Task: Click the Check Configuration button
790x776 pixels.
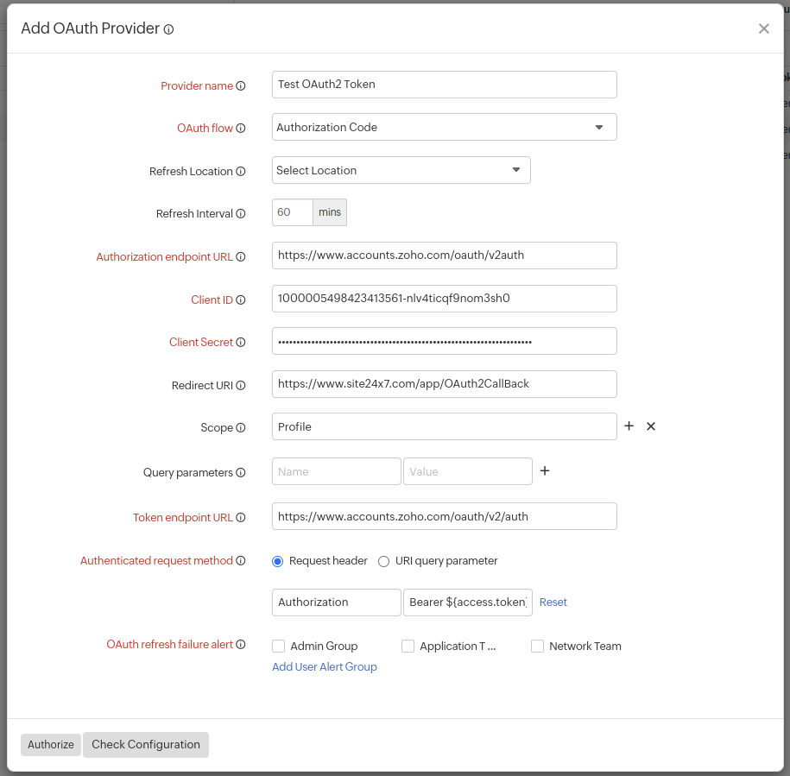Action: click(145, 744)
